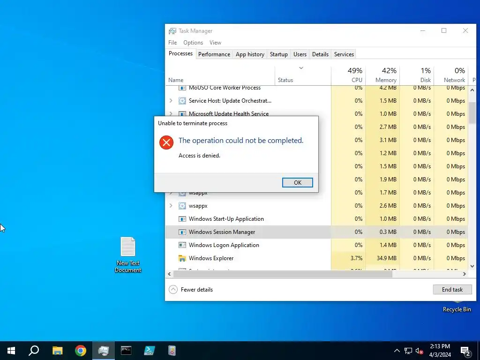Show hidden system tray icons

tap(397, 351)
